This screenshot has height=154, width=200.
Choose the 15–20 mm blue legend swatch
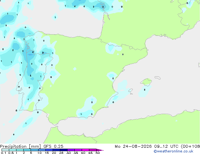pyautogui.click(x=49, y=150)
